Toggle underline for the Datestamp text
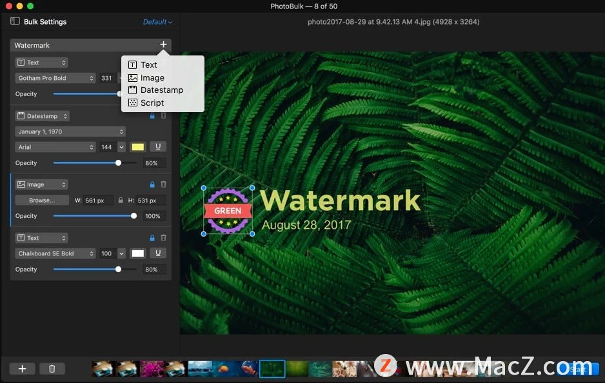This screenshot has width=605, height=383. 158,146
